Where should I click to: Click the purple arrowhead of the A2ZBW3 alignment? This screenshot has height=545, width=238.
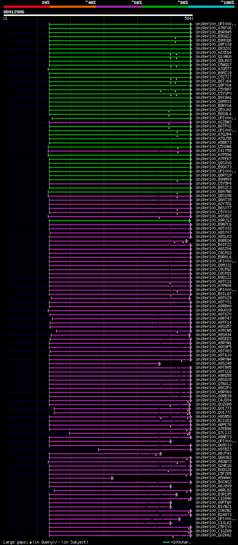tap(191, 122)
